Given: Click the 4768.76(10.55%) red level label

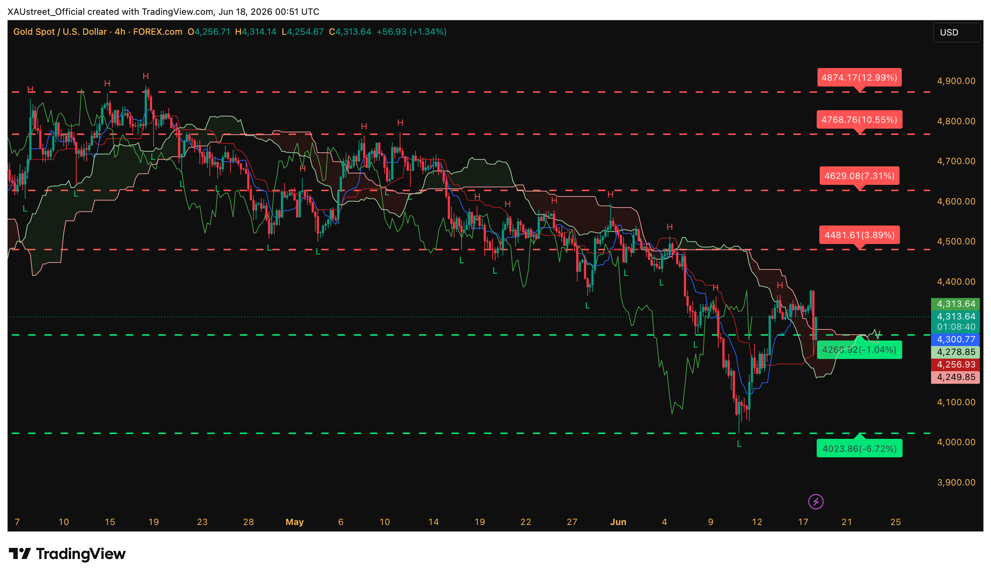Looking at the screenshot, I should click(x=859, y=119).
